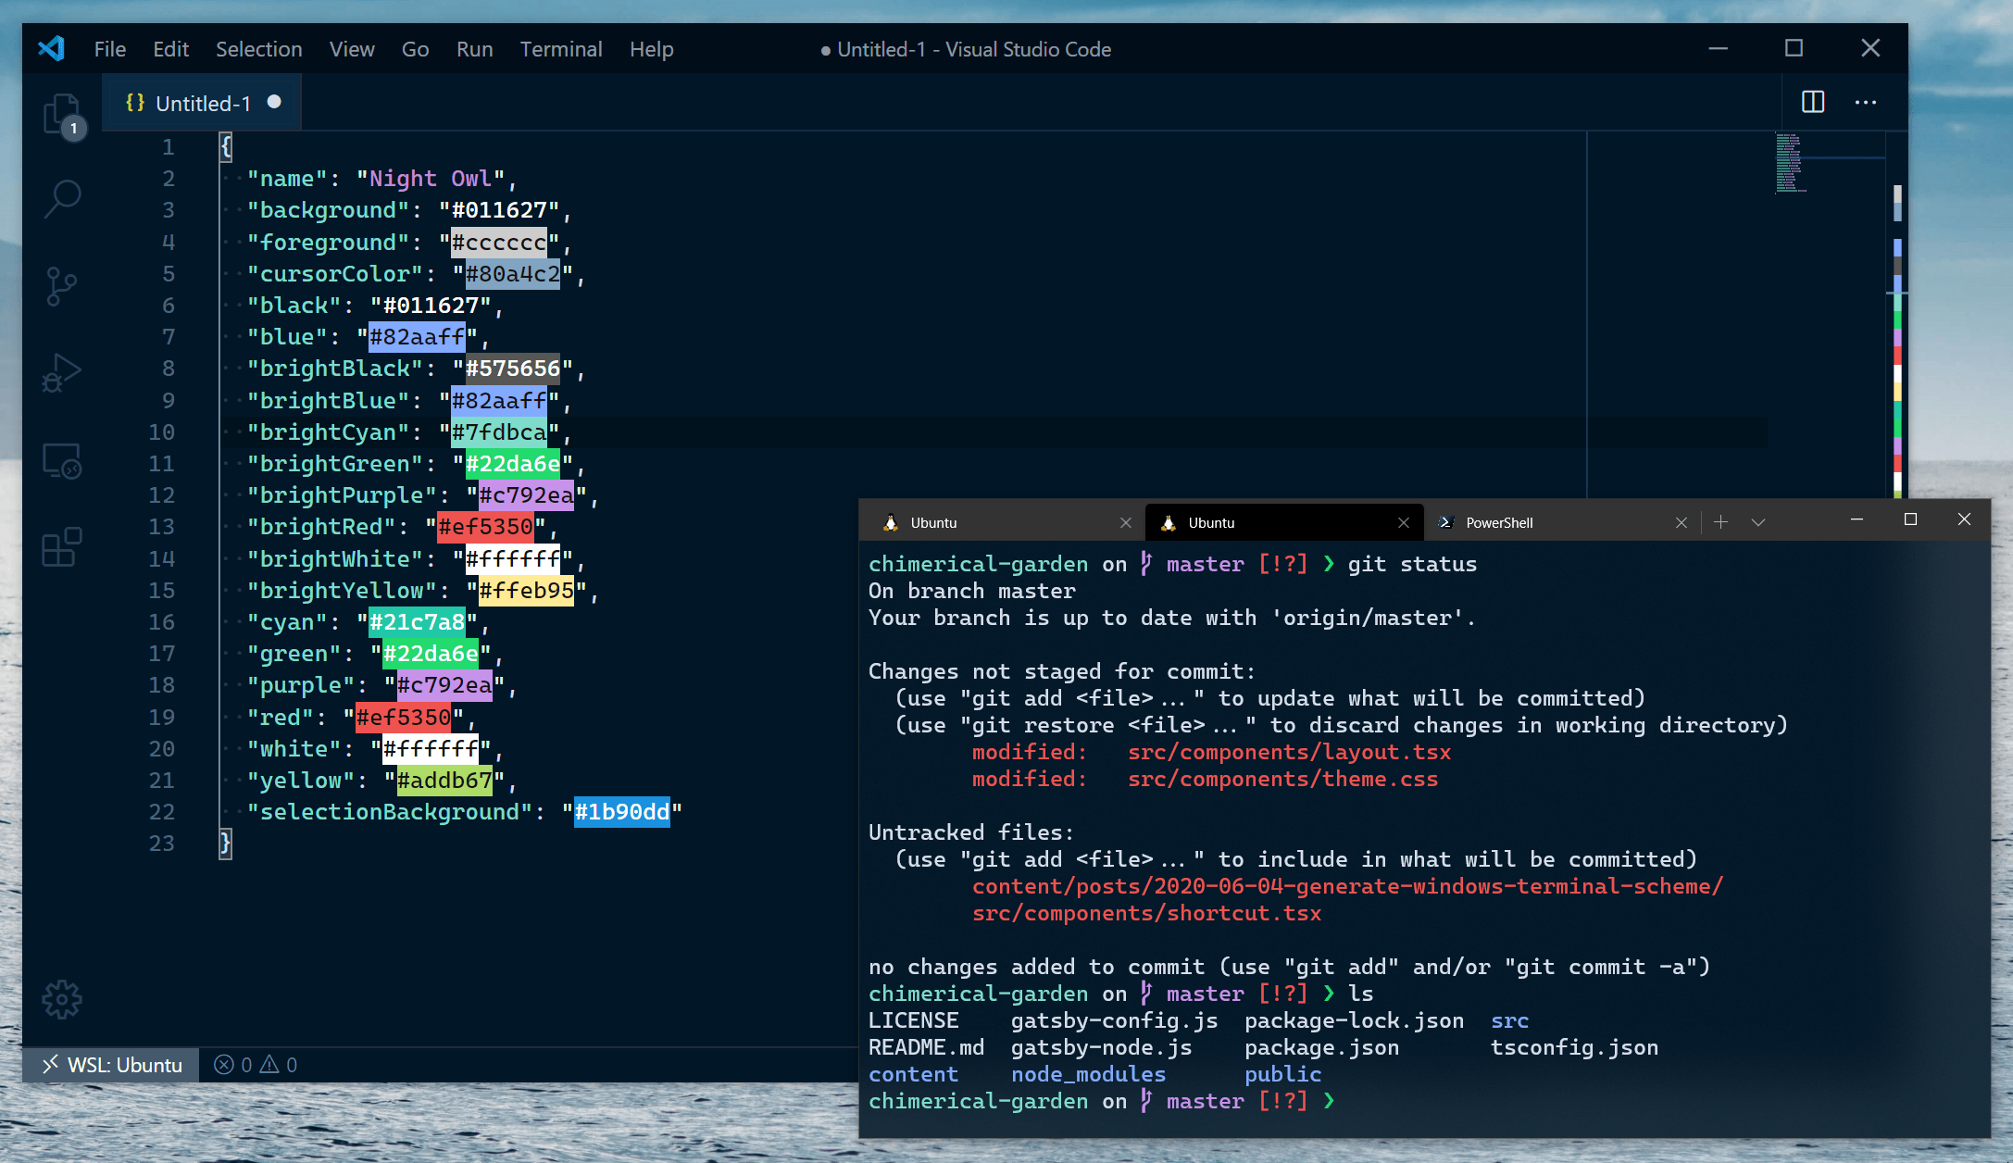Click the #22da6e brightGreen color value
This screenshot has width=2013, height=1163.
coord(513,464)
